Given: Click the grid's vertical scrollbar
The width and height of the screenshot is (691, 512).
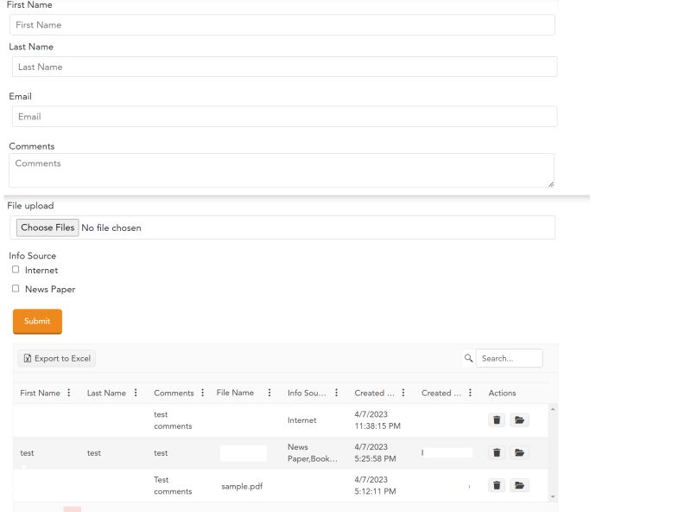Looking at the screenshot, I should point(554,450).
